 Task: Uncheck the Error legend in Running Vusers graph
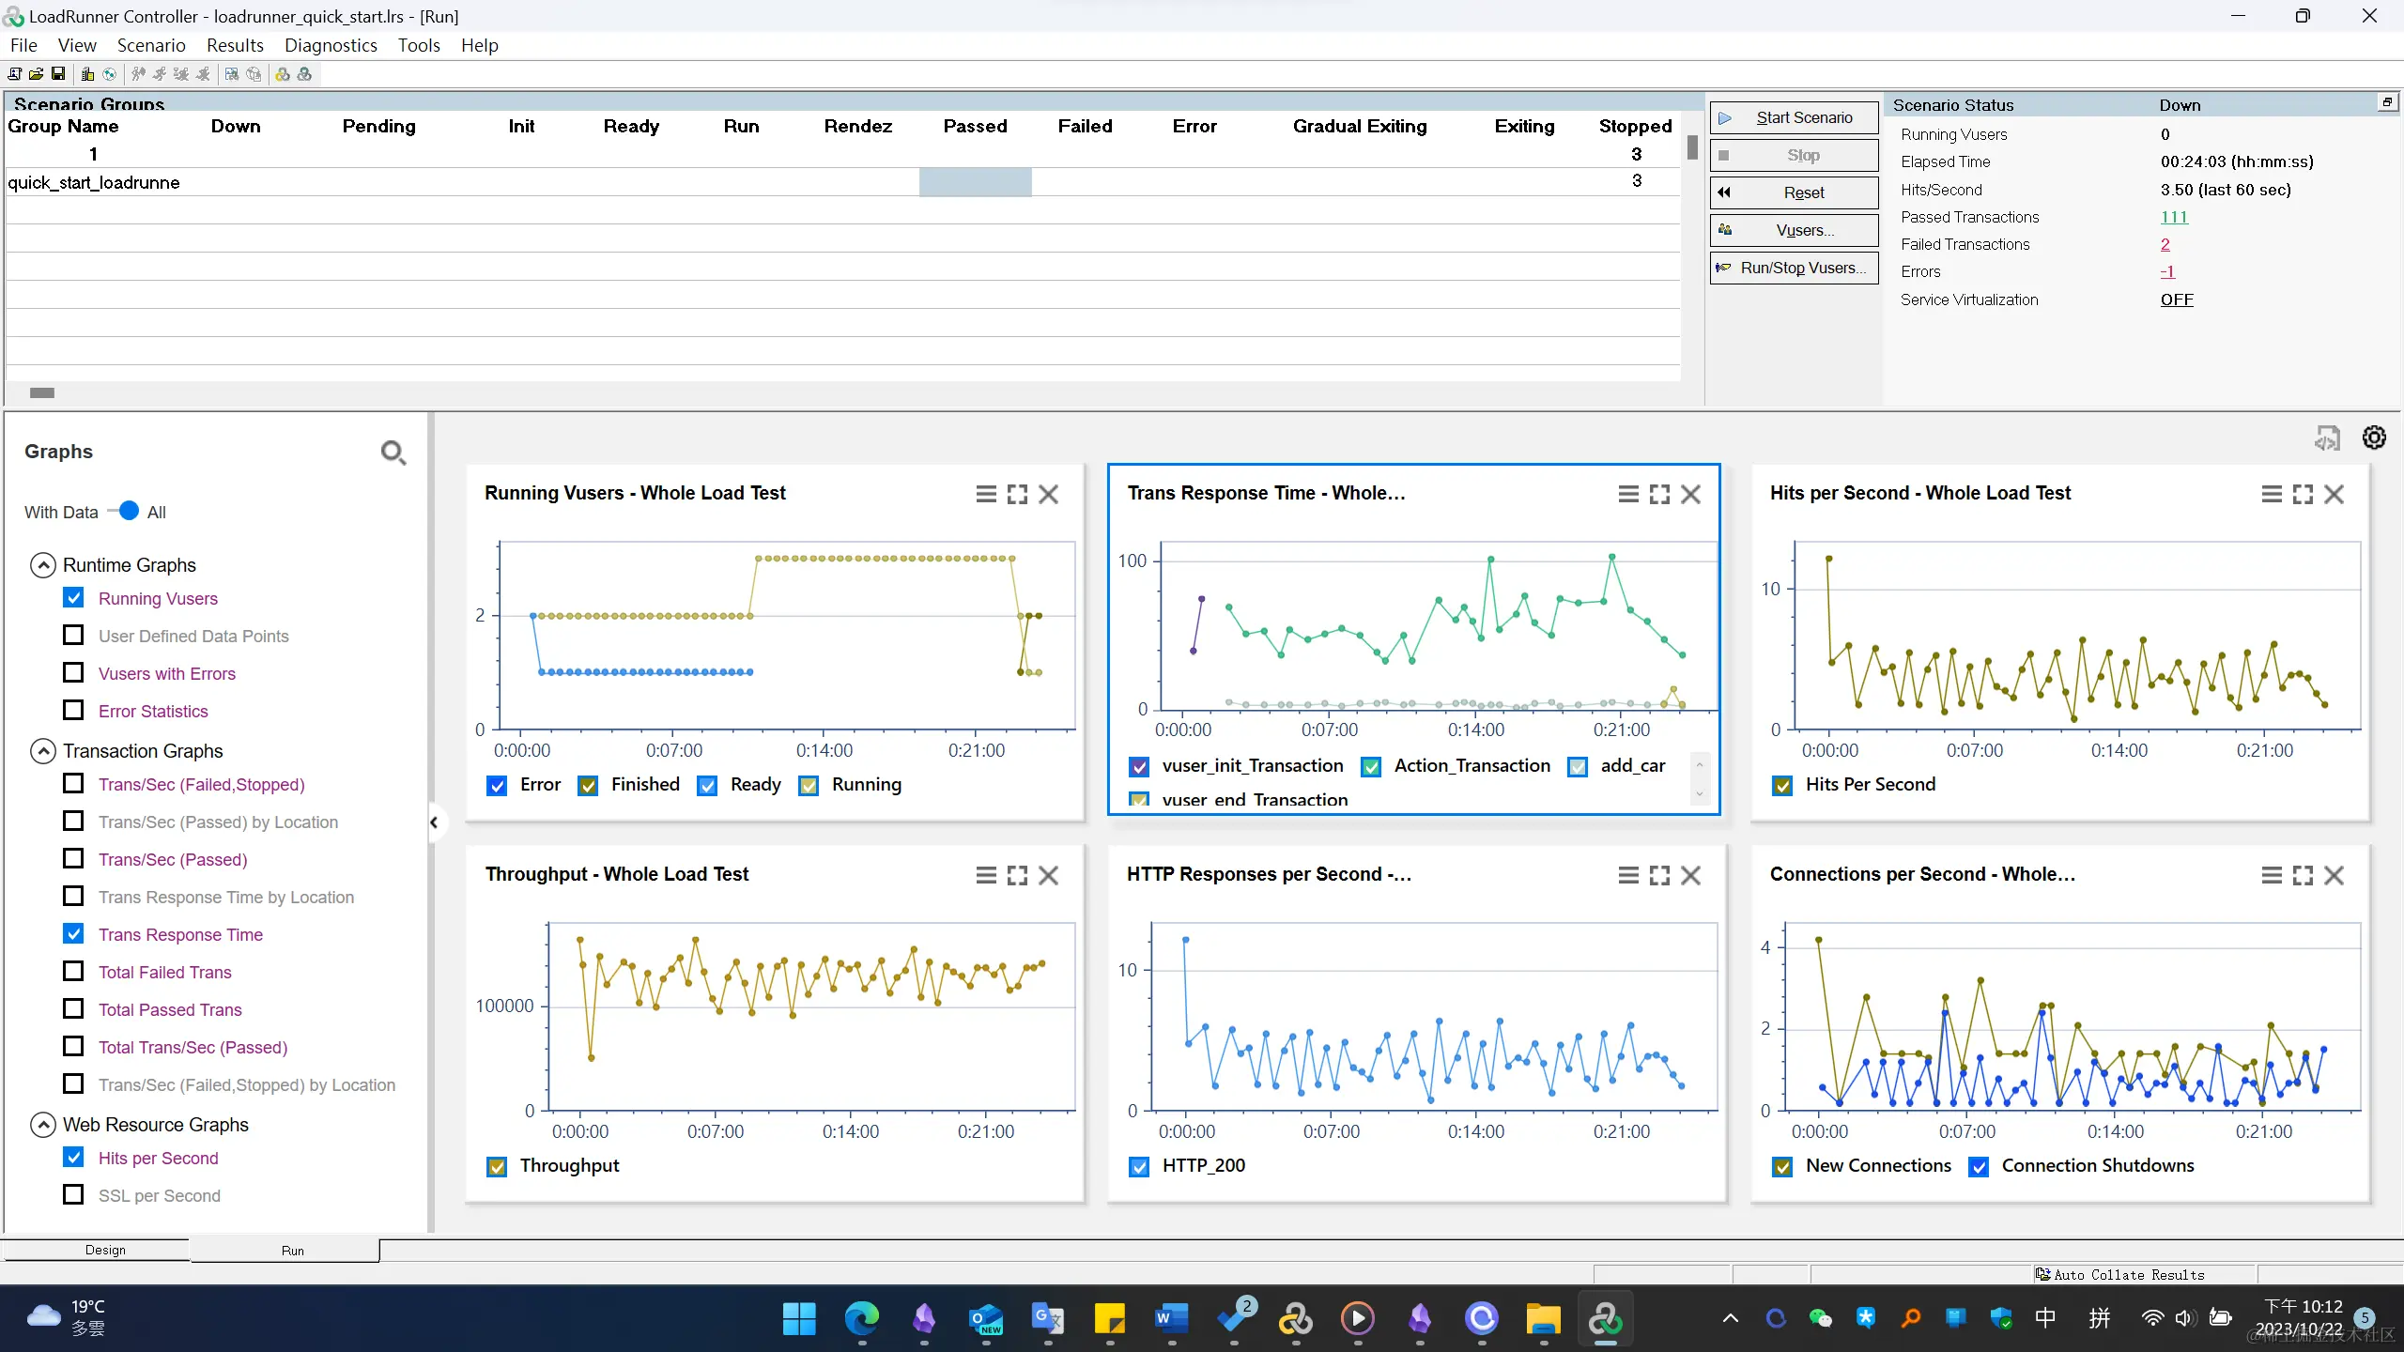point(497,785)
